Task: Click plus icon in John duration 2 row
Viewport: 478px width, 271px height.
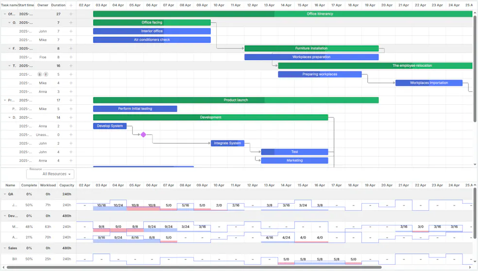Action: [x=71, y=143]
